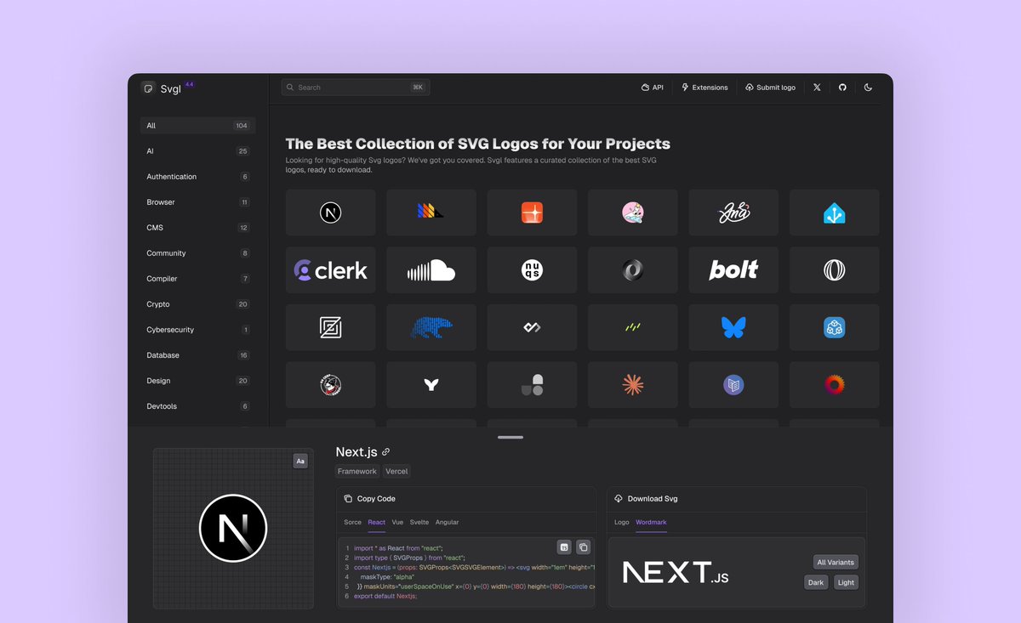The height and width of the screenshot is (623, 1021).
Task: Toggle dark mode with the moon icon
Action: tap(868, 88)
